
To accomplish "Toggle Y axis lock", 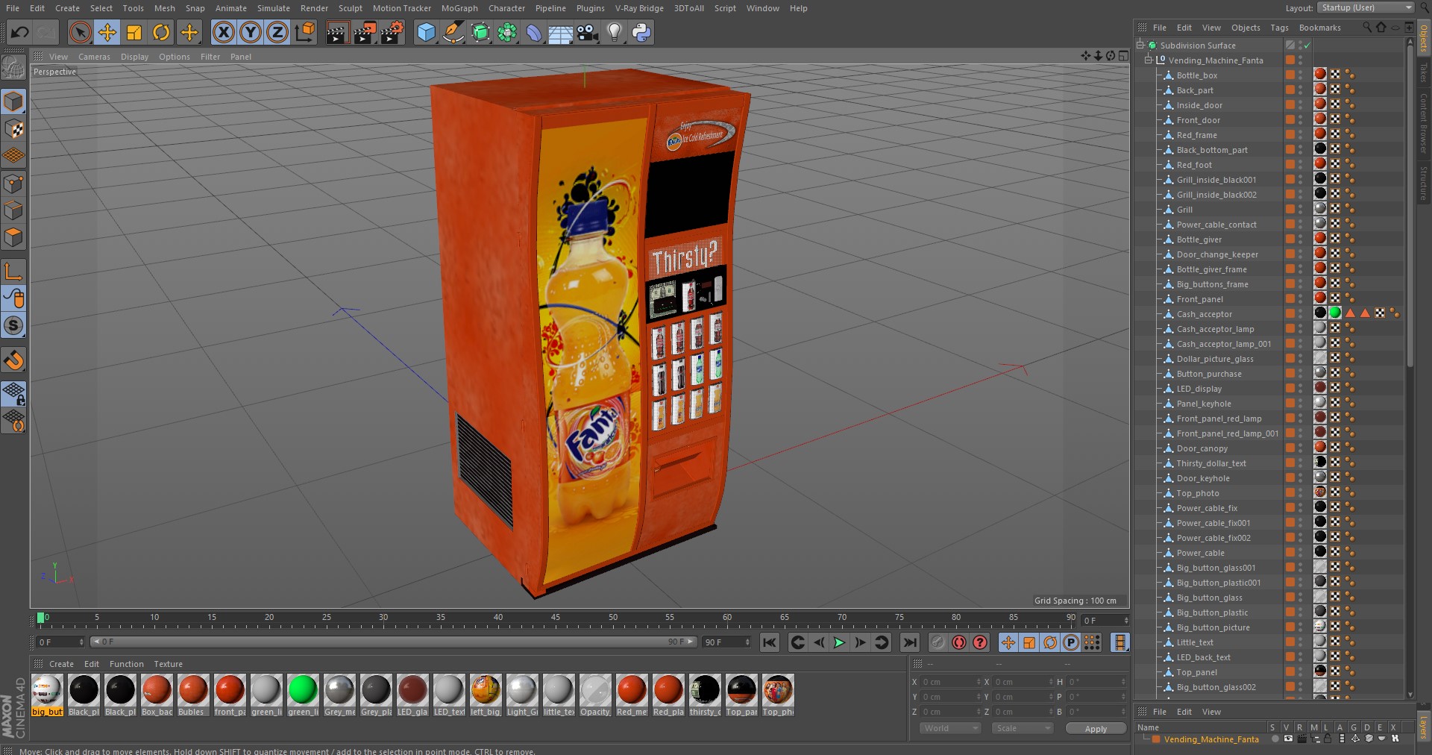I will [251, 32].
